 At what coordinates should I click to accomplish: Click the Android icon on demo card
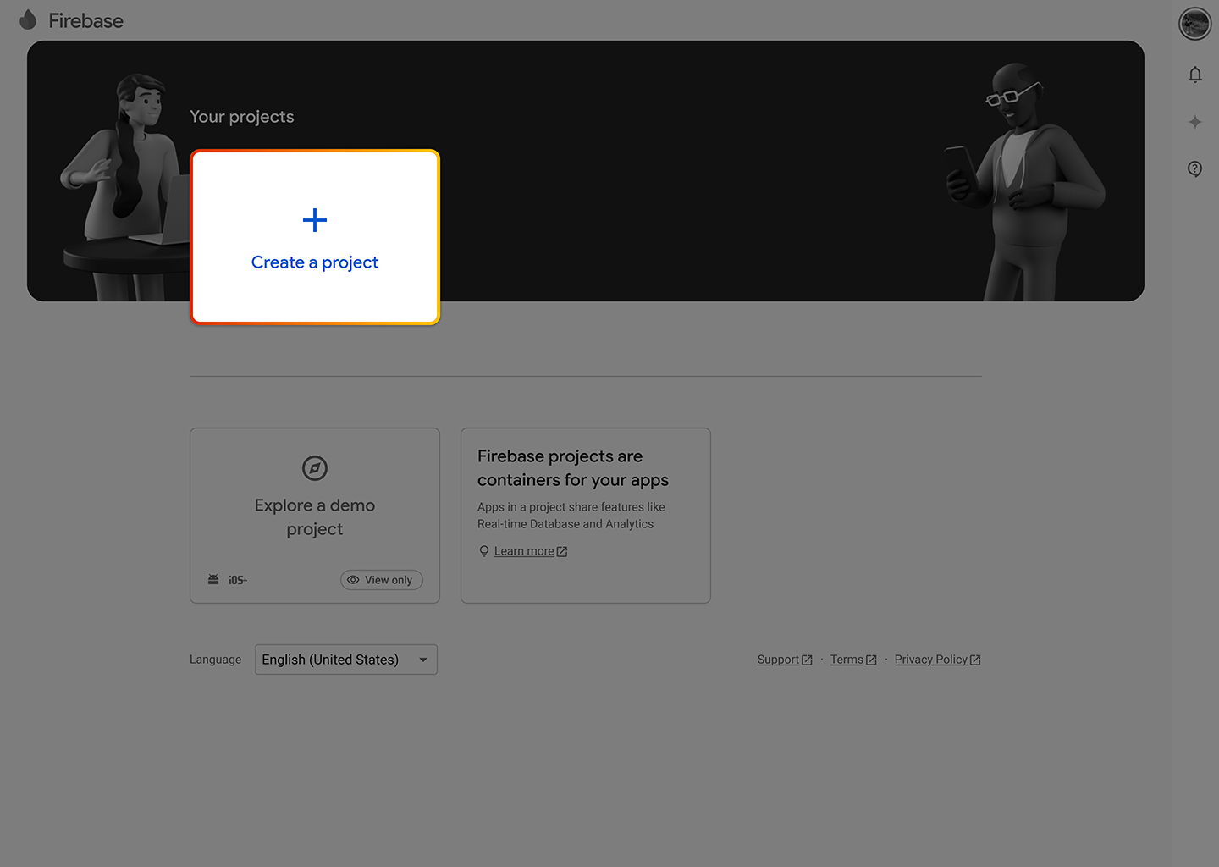click(x=213, y=580)
